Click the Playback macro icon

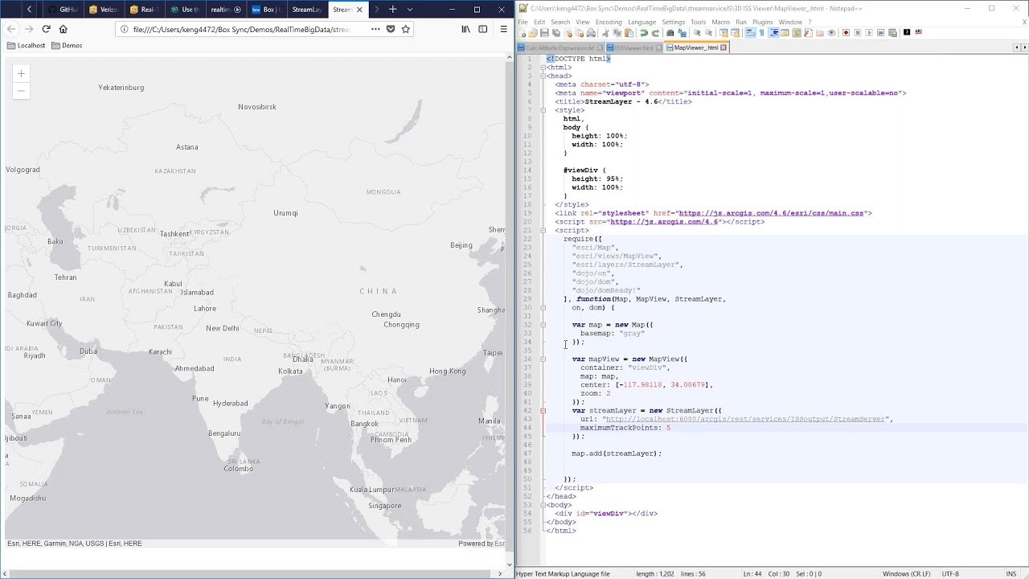[x=869, y=33]
